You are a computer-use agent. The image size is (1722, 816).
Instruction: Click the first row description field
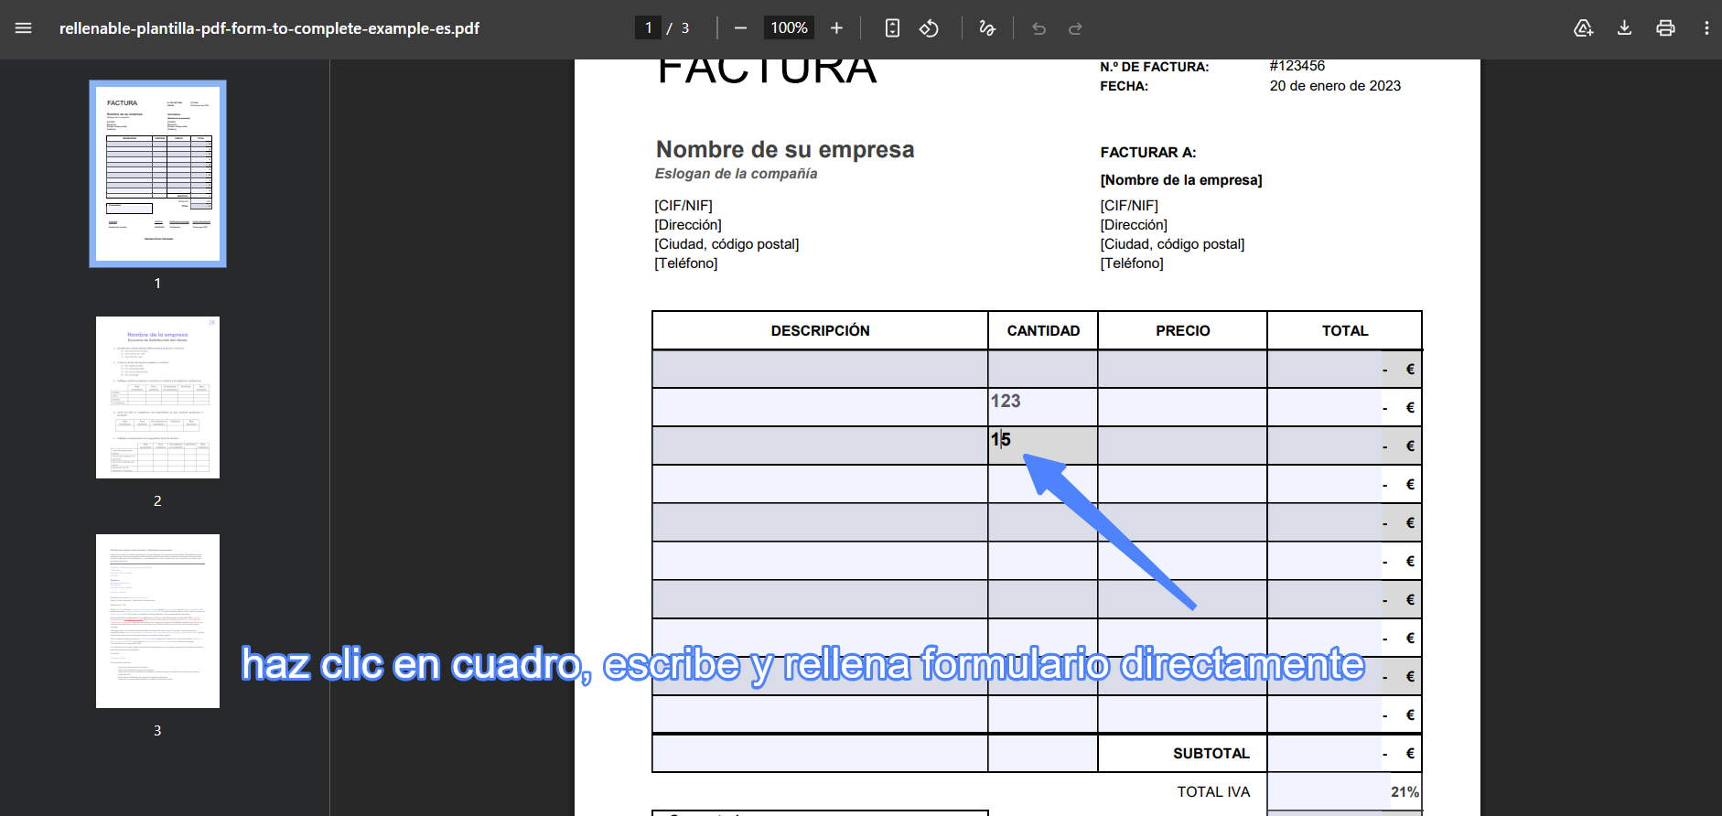[x=821, y=369]
